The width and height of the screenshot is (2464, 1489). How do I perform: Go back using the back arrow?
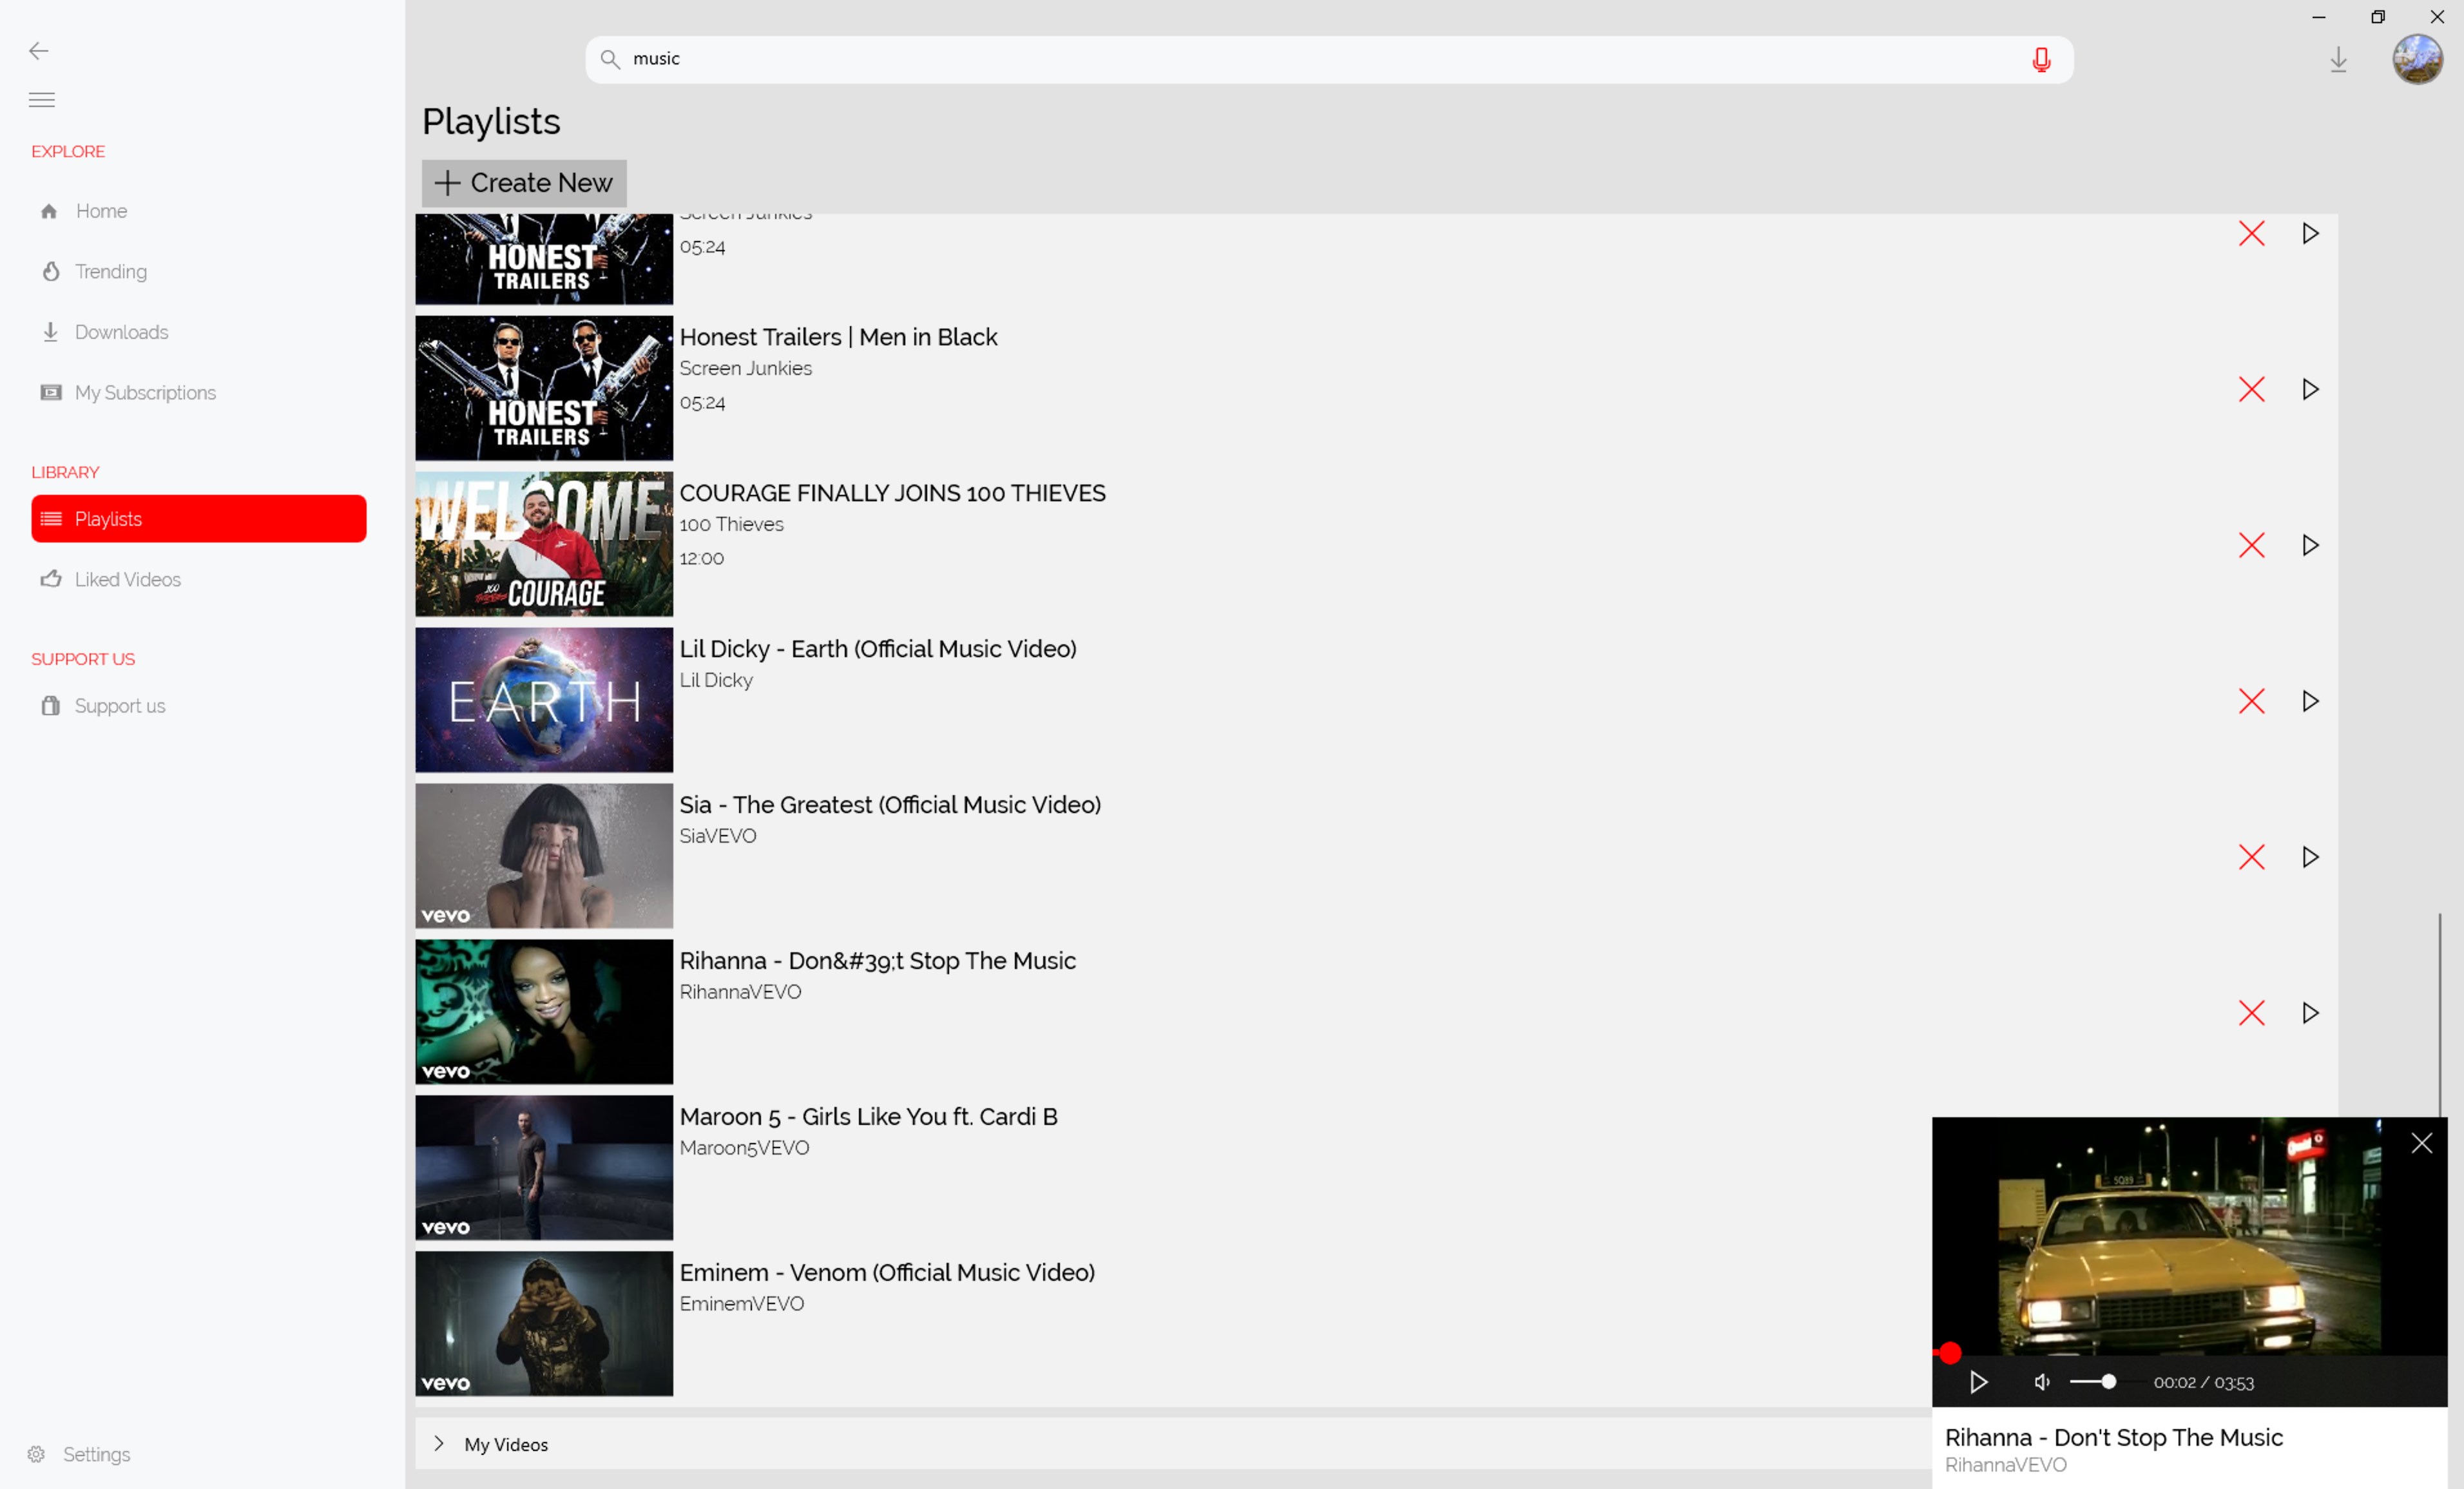(x=39, y=51)
